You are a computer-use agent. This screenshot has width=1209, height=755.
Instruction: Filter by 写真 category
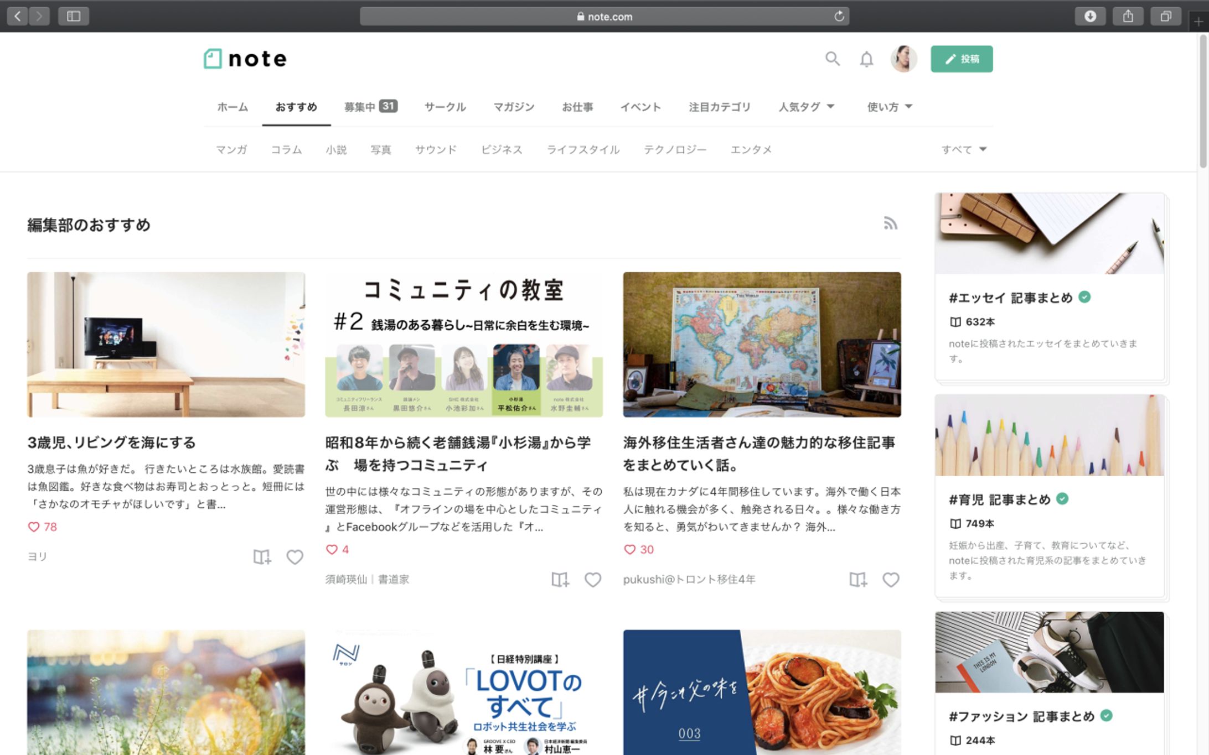(x=381, y=149)
